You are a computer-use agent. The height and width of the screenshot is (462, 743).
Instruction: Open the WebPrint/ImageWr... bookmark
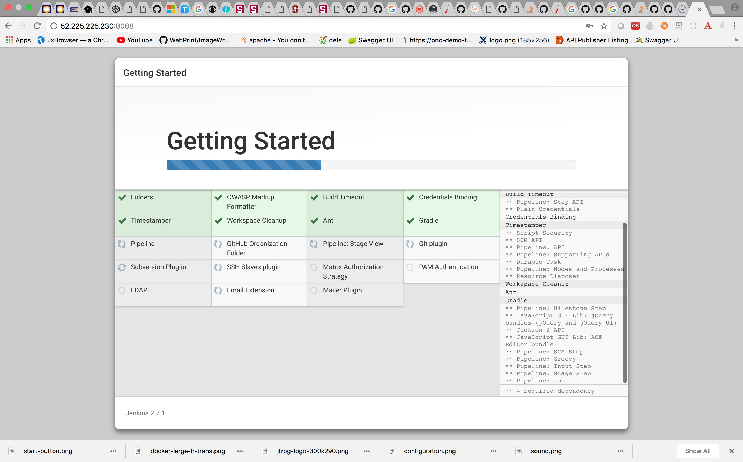coord(195,40)
